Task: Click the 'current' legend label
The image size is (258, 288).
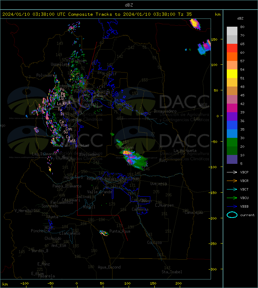Action: pos(247,215)
